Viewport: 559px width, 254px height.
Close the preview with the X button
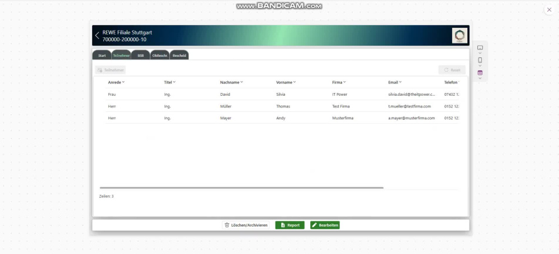[x=549, y=10]
